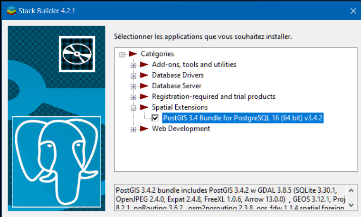Expand Registration-required and trial products node
The image size is (361, 217).
tap(133, 97)
